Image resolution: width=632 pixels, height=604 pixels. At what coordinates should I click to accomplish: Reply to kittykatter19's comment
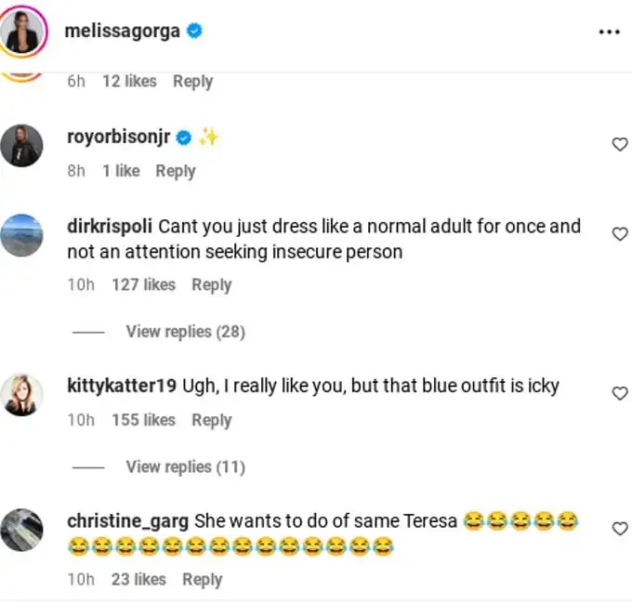[x=212, y=421]
